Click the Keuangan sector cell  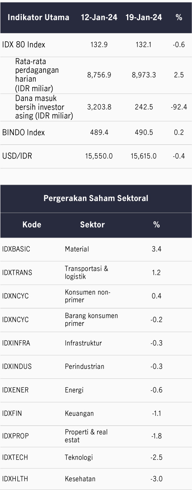pos(79,413)
